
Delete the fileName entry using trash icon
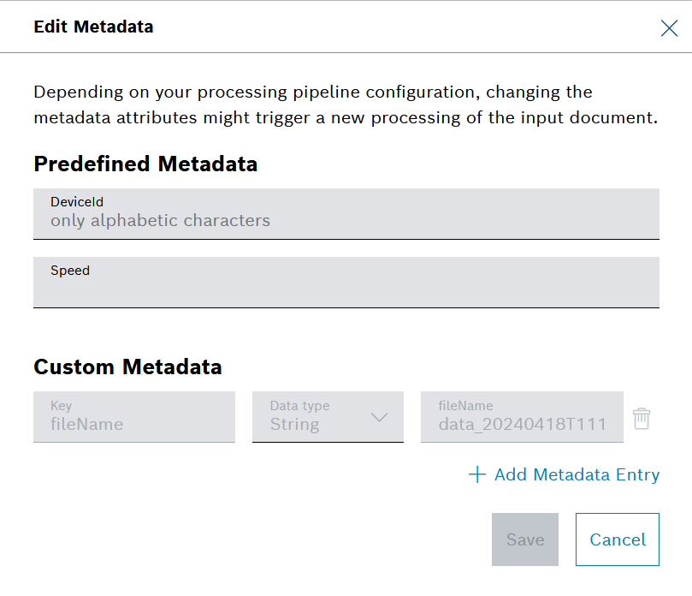click(x=642, y=418)
